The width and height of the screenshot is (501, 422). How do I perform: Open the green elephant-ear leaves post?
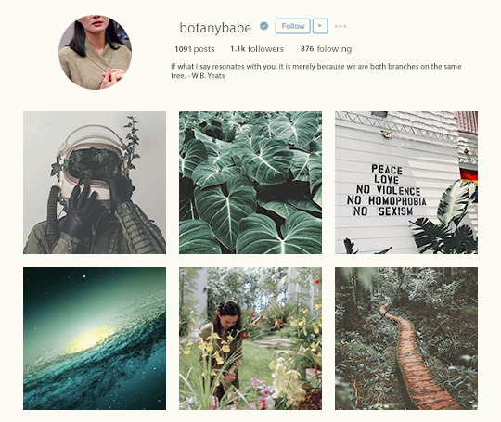click(250, 183)
